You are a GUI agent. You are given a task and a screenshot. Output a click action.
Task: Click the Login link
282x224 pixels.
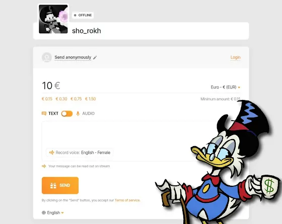coord(236,57)
